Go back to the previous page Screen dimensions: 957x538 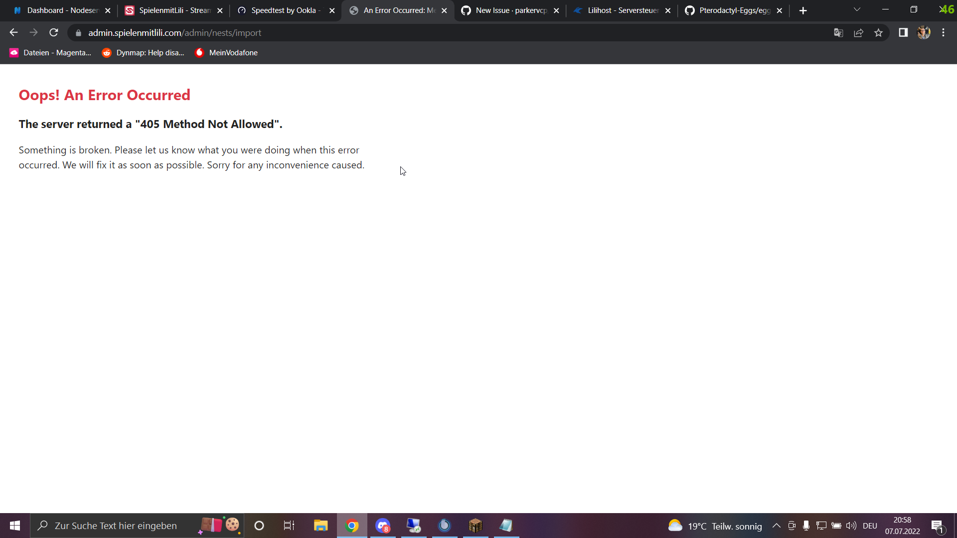point(13,32)
